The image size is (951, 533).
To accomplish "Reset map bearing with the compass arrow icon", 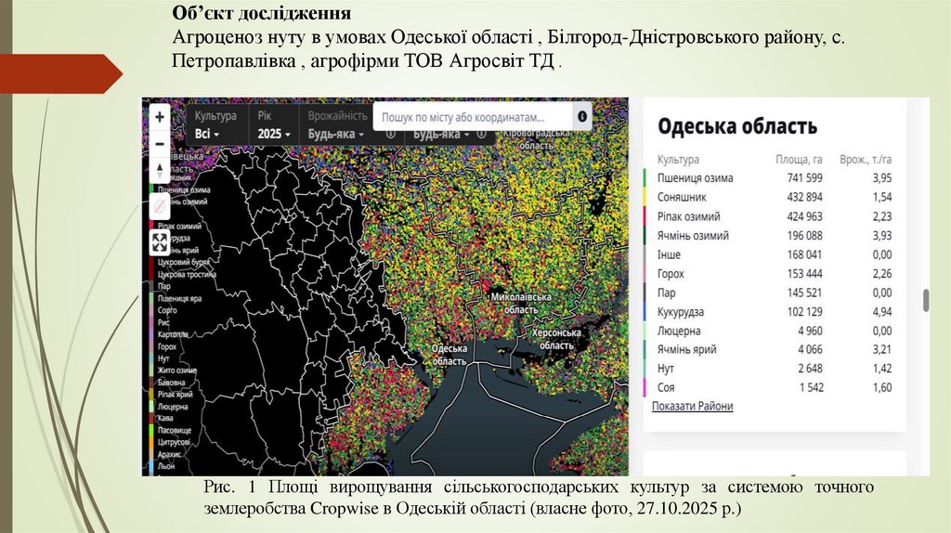I will pyautogui.click(x=160, y=170).
